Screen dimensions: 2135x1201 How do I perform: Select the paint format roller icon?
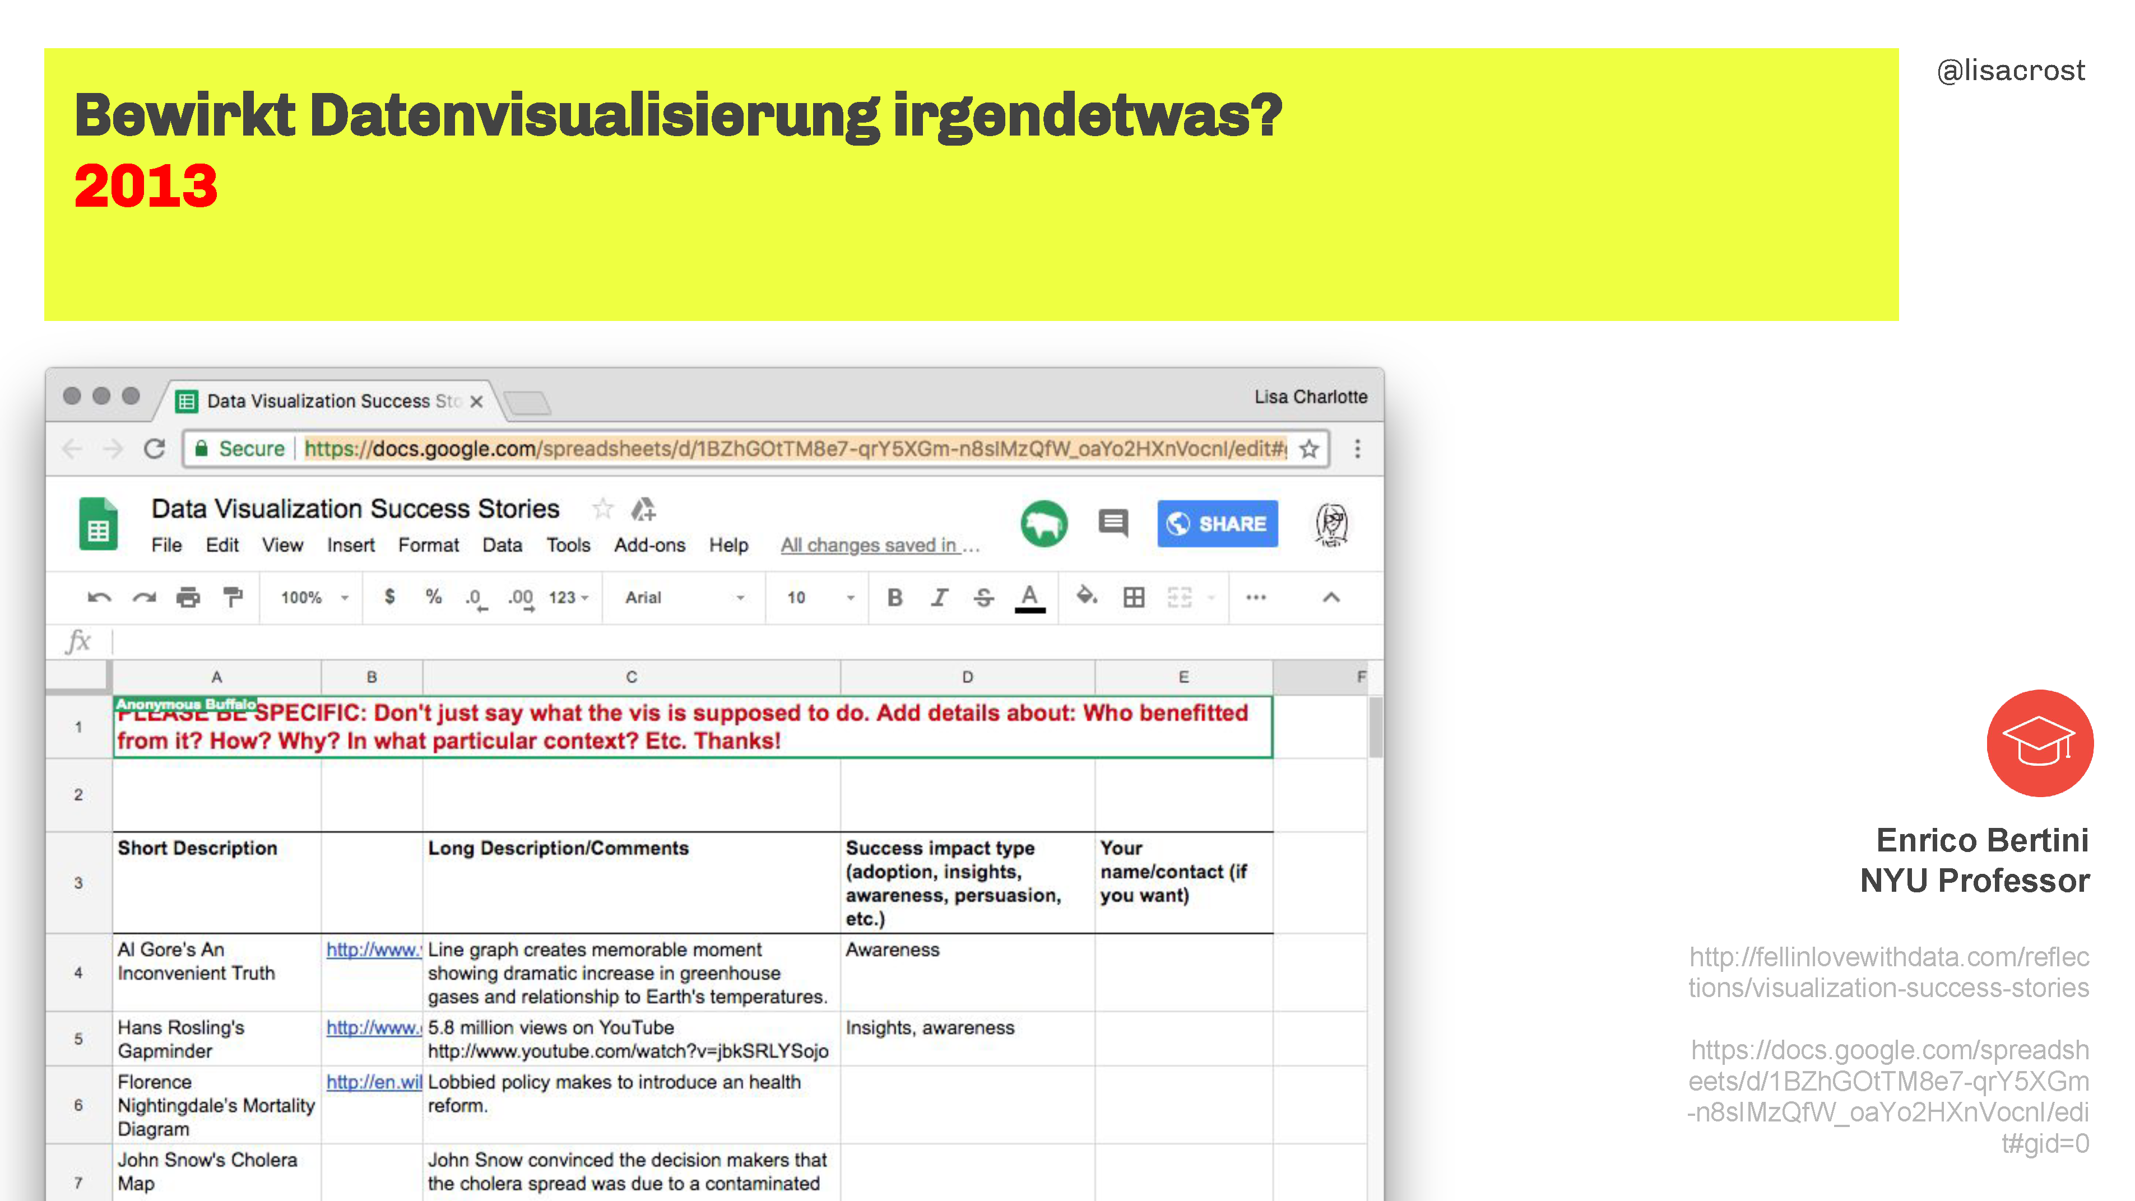[233, 597]
